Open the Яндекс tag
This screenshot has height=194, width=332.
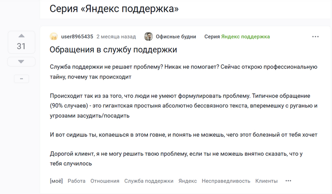[x=187, y=181]
